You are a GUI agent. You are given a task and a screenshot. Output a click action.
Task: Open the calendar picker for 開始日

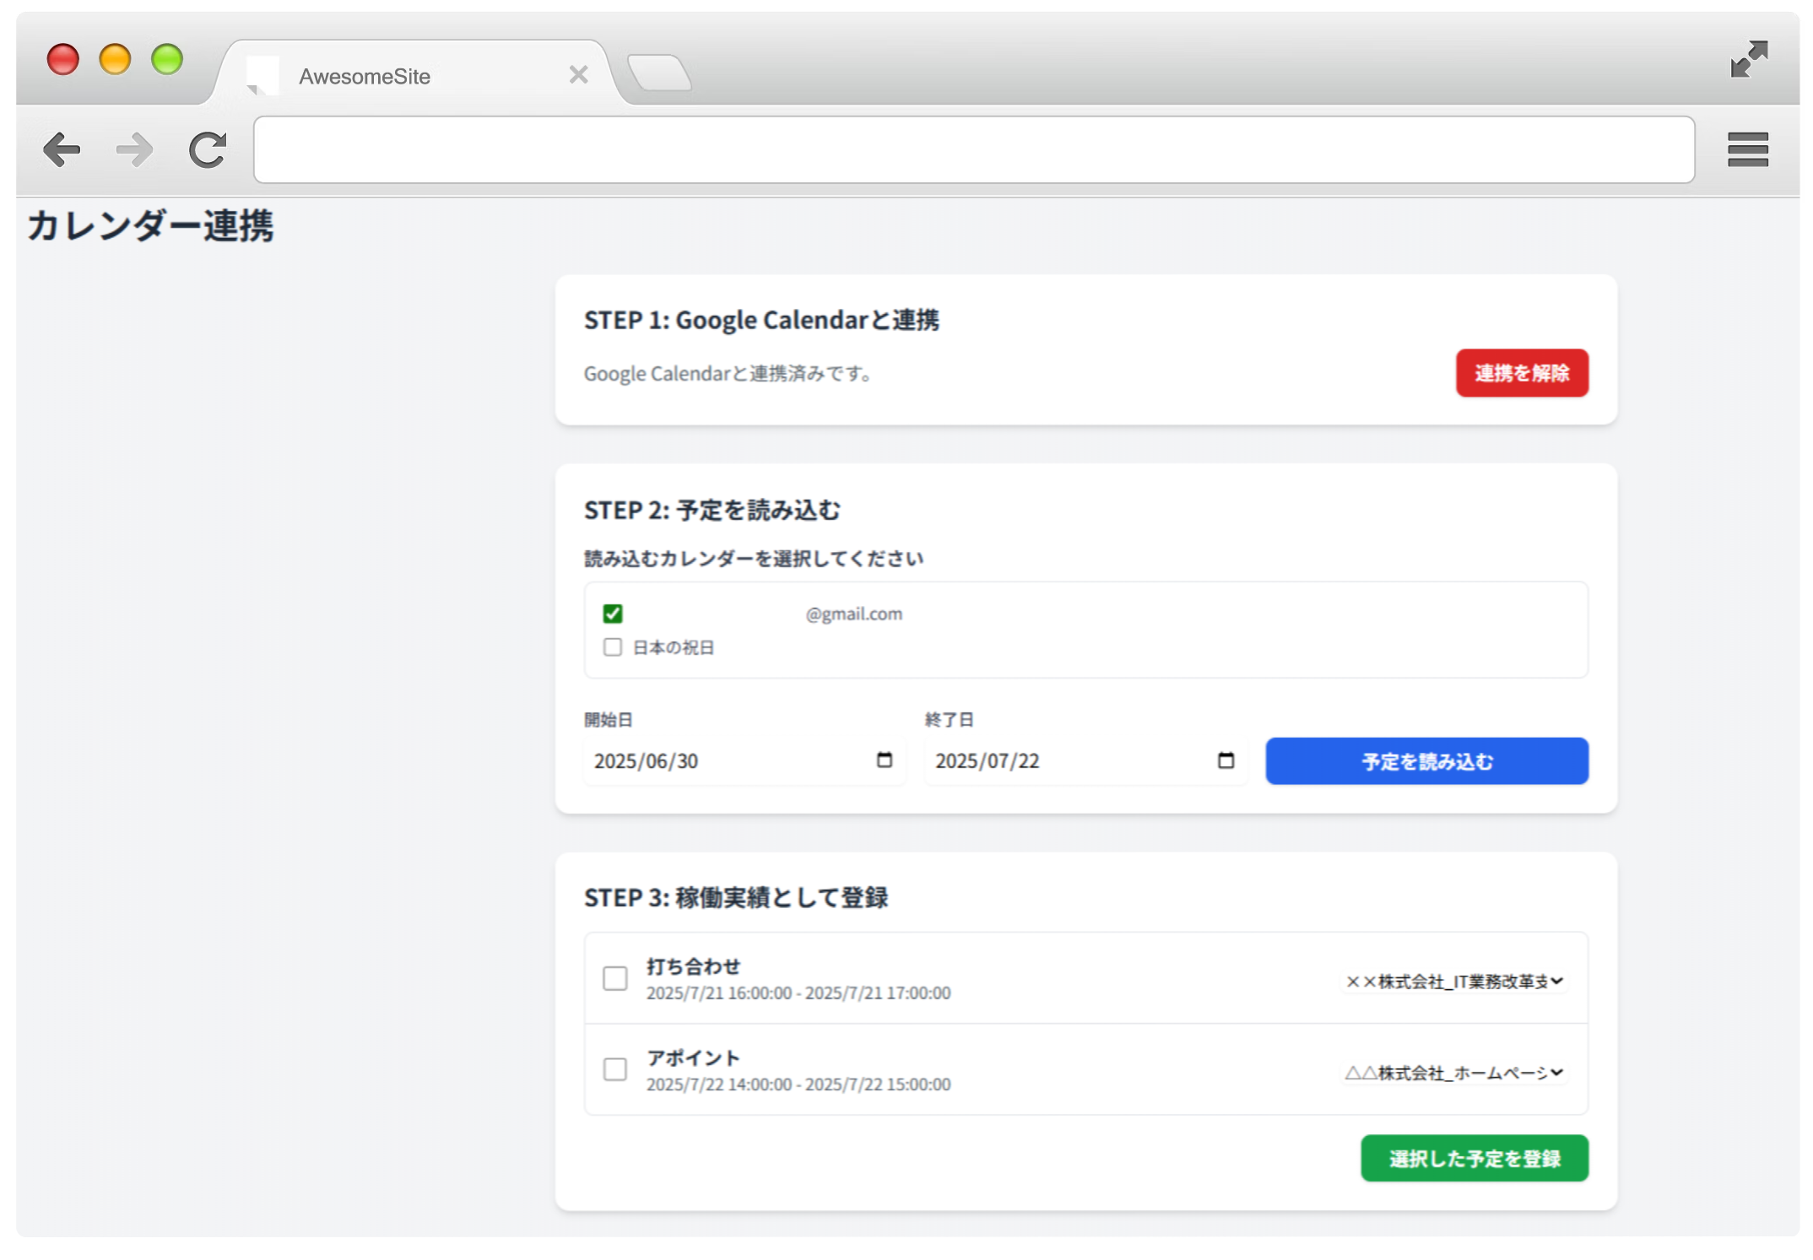click(x=884, y=760)
